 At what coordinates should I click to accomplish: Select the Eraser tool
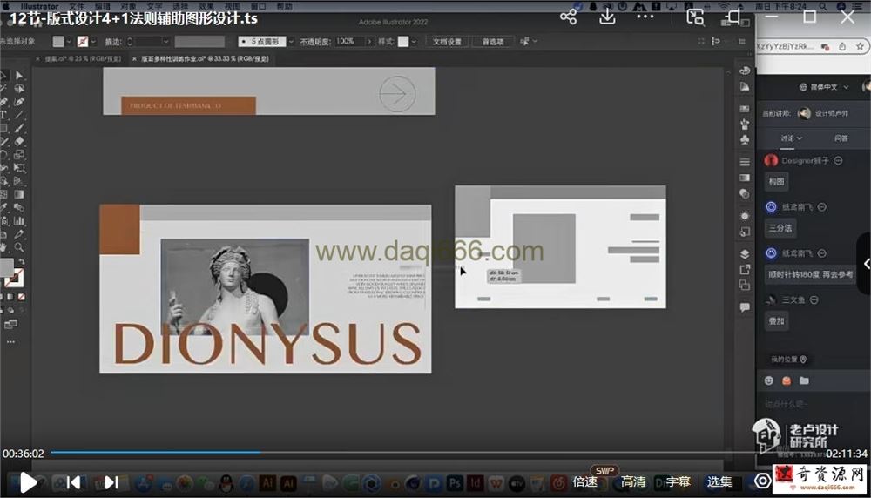pyautogui.click(x=19, y=142)
